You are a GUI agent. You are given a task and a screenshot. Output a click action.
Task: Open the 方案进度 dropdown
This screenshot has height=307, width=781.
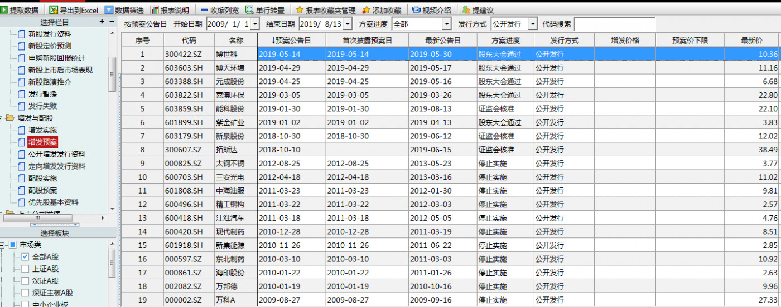[x=446, y=24]
